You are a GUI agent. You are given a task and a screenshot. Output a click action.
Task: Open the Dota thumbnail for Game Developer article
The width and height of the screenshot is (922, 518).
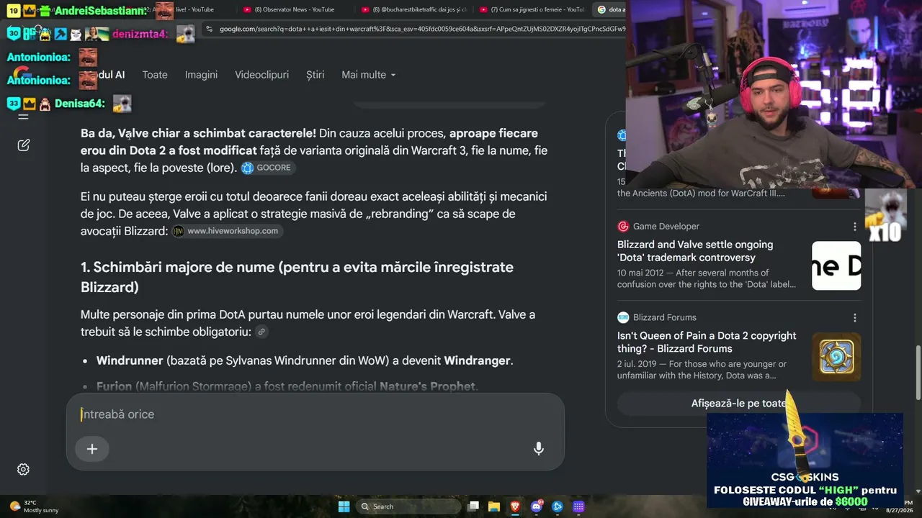[x=836, y=265]
